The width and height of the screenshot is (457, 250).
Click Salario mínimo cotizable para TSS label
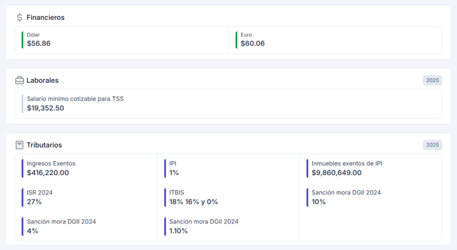coord(75,99)
